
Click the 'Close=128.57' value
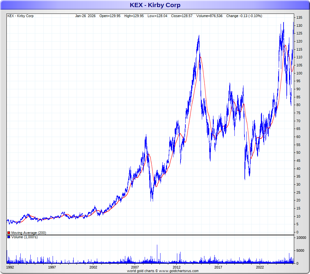point(182,16)
